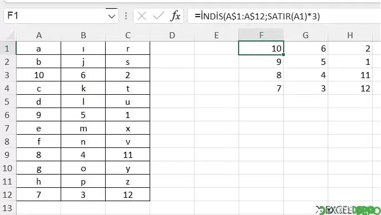381x215 pixels.
Task: Click cell B2 containing 'j'
Action: tap(83, 62)
